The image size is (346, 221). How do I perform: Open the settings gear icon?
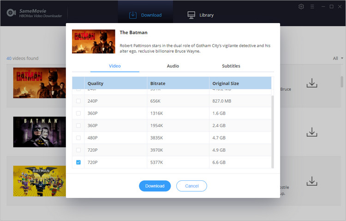click(301, 6)
